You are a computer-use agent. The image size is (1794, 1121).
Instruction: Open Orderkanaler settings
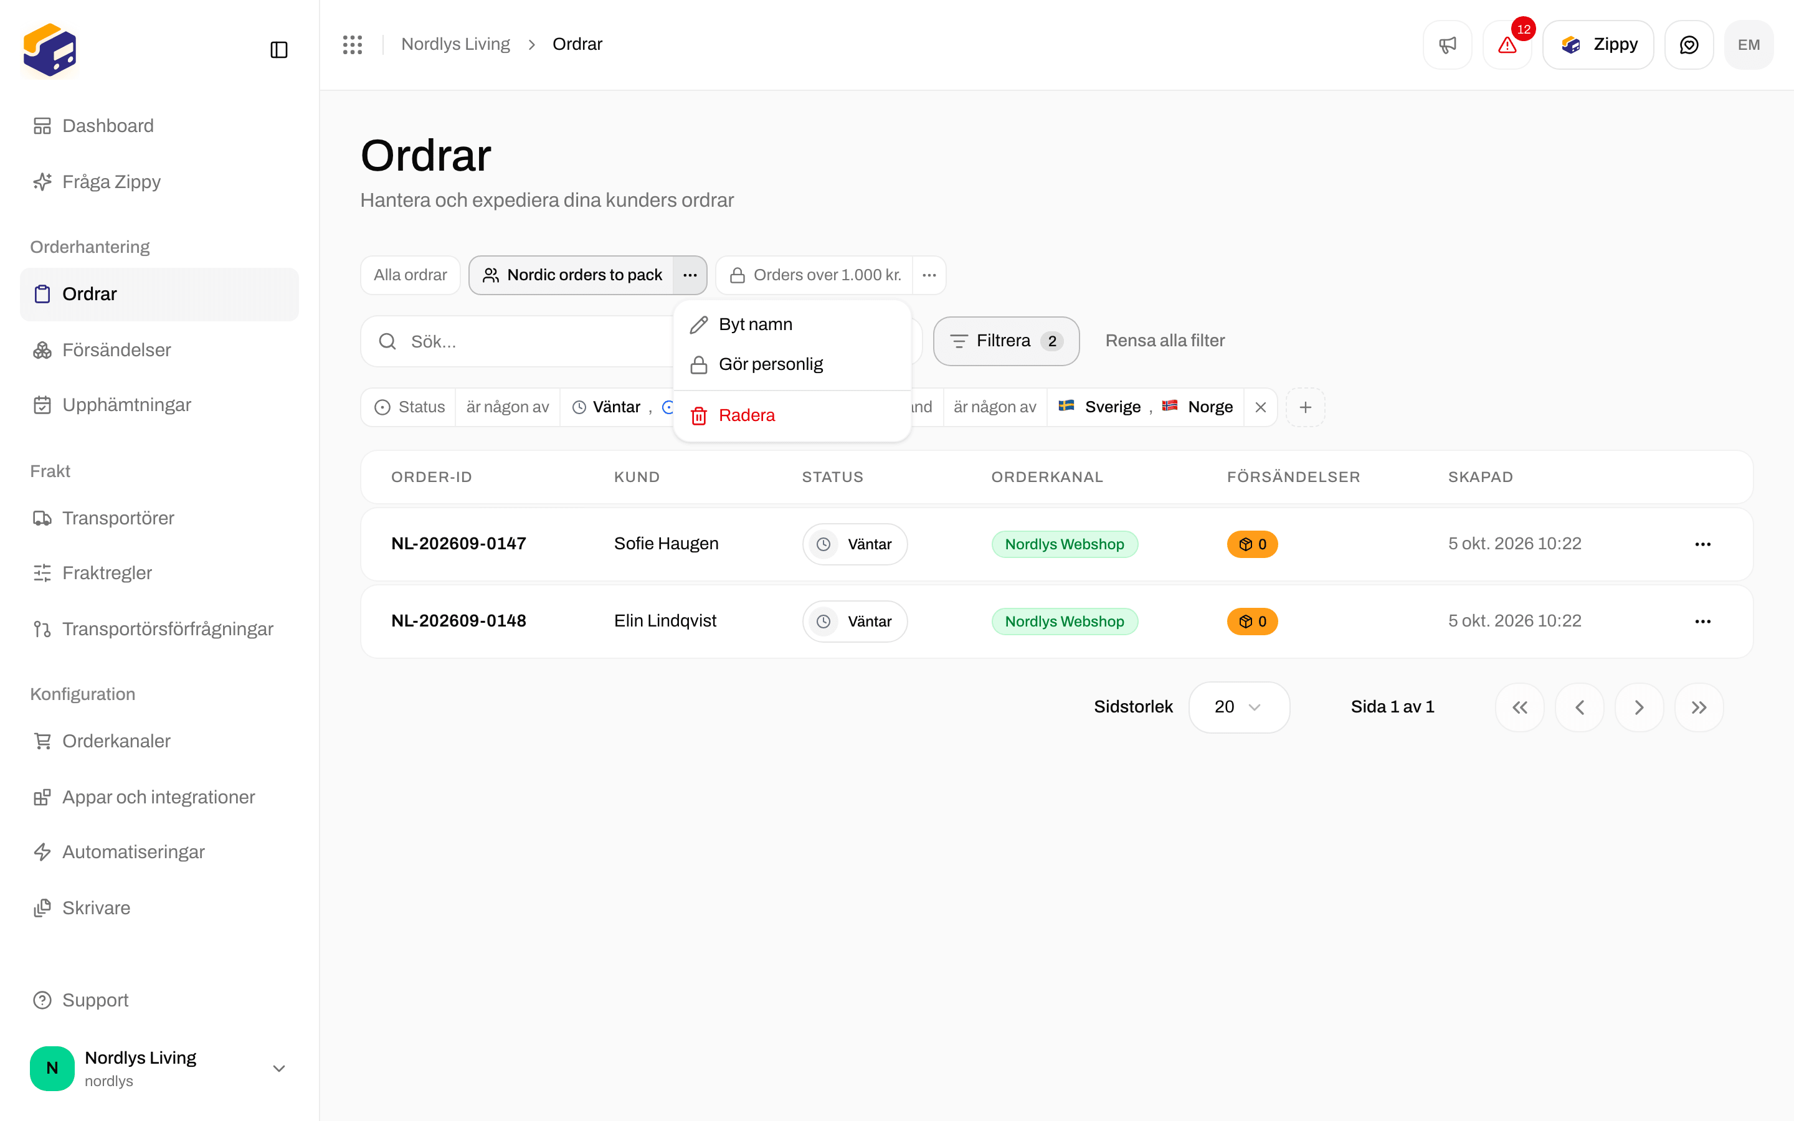pyautogui.click(x=159, y=740)
